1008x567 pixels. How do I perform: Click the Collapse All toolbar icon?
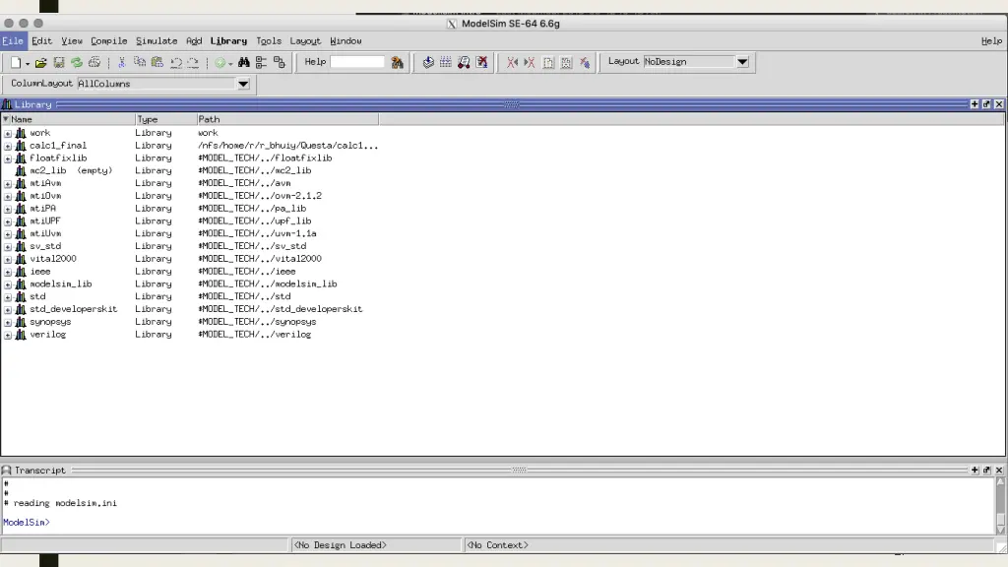coord(261,62)
